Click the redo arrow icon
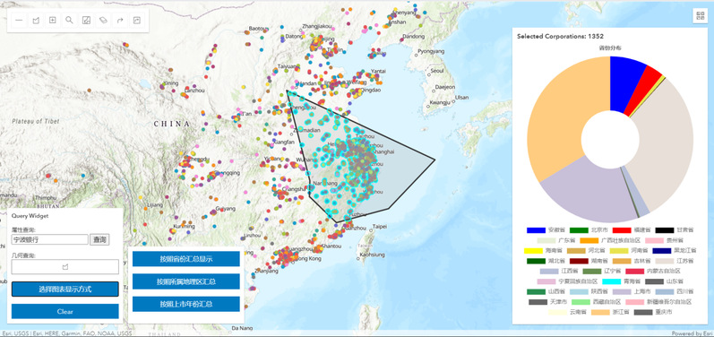Image resolution: width=714 pixels, height=337 pixels. 120,20
